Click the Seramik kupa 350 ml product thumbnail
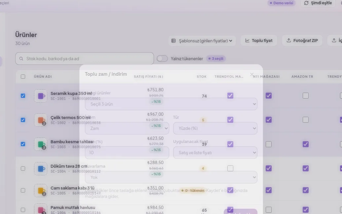 coord(41,96)
